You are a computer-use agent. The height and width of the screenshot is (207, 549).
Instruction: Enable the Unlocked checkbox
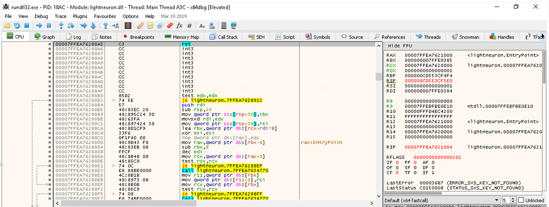(520, 200)
